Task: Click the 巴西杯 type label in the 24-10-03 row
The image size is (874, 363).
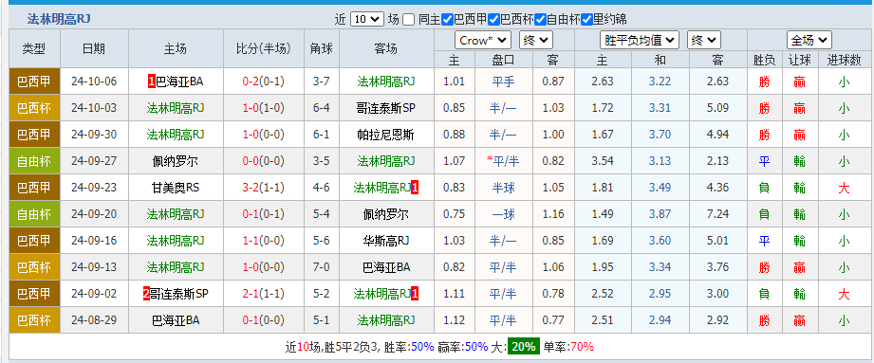Action: pyautogui.click(x=34, y=107)
